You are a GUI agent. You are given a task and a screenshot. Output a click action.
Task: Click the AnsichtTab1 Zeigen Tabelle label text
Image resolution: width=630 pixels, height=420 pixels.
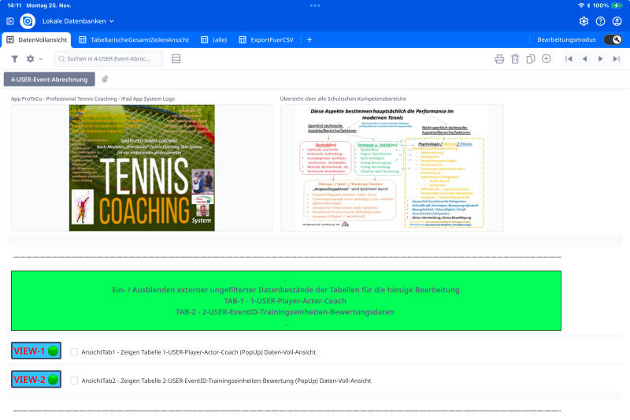pyautogui.click(x=198, y=352)
